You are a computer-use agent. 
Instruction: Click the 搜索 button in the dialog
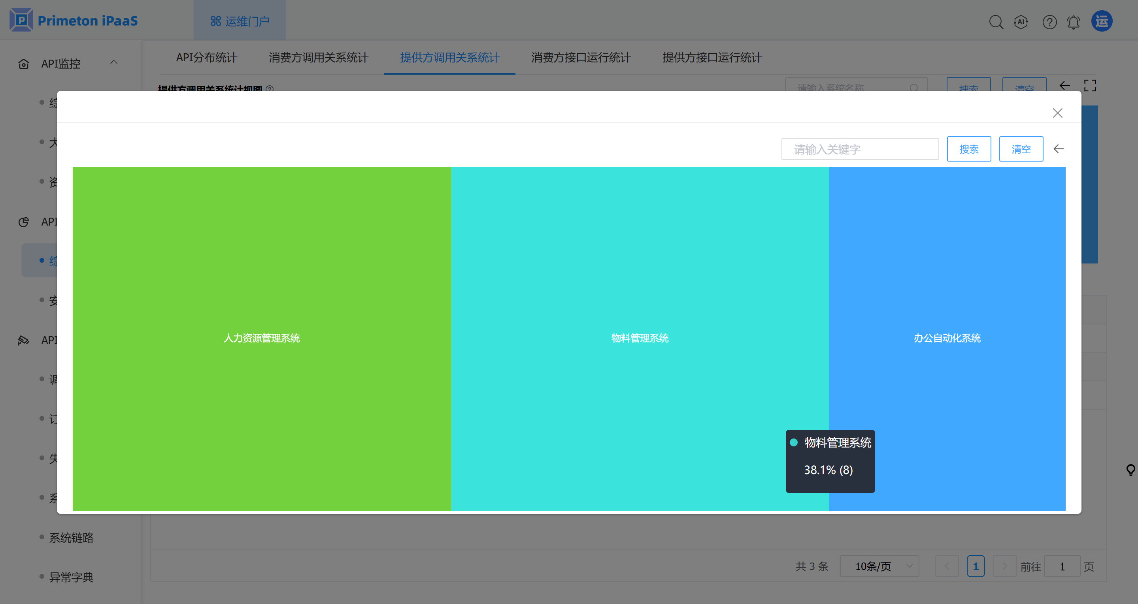tap(968, 149)
